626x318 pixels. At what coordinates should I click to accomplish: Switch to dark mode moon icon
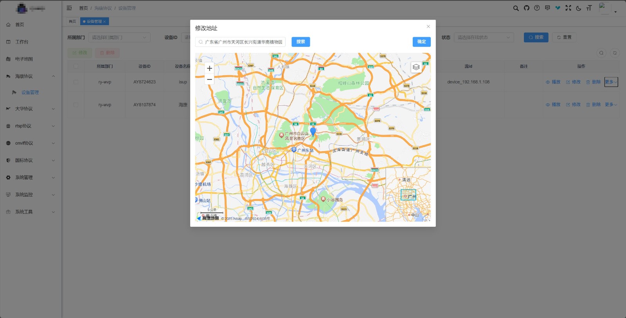[x=578, y=8]
